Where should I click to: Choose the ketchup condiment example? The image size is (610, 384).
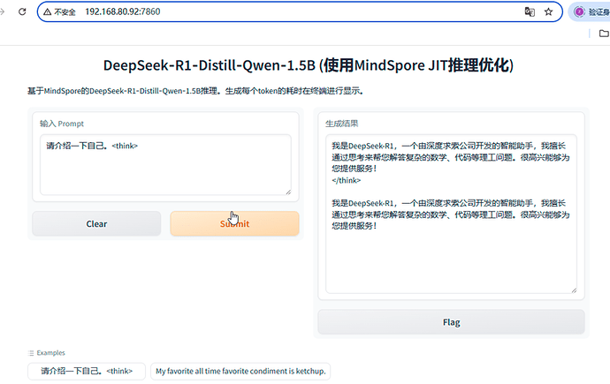240,371
